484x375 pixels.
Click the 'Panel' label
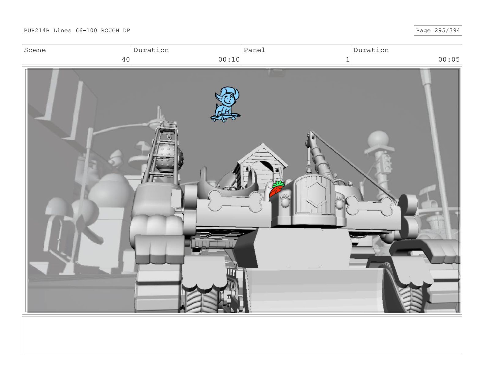254,50
